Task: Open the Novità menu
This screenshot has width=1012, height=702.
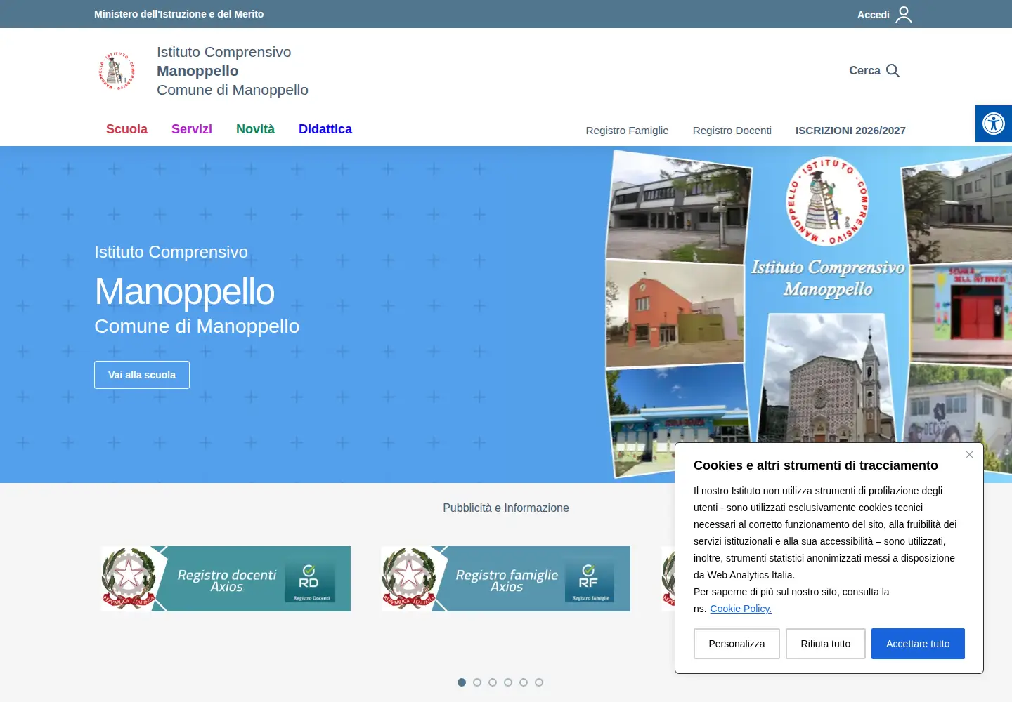Action: [255, 129]
